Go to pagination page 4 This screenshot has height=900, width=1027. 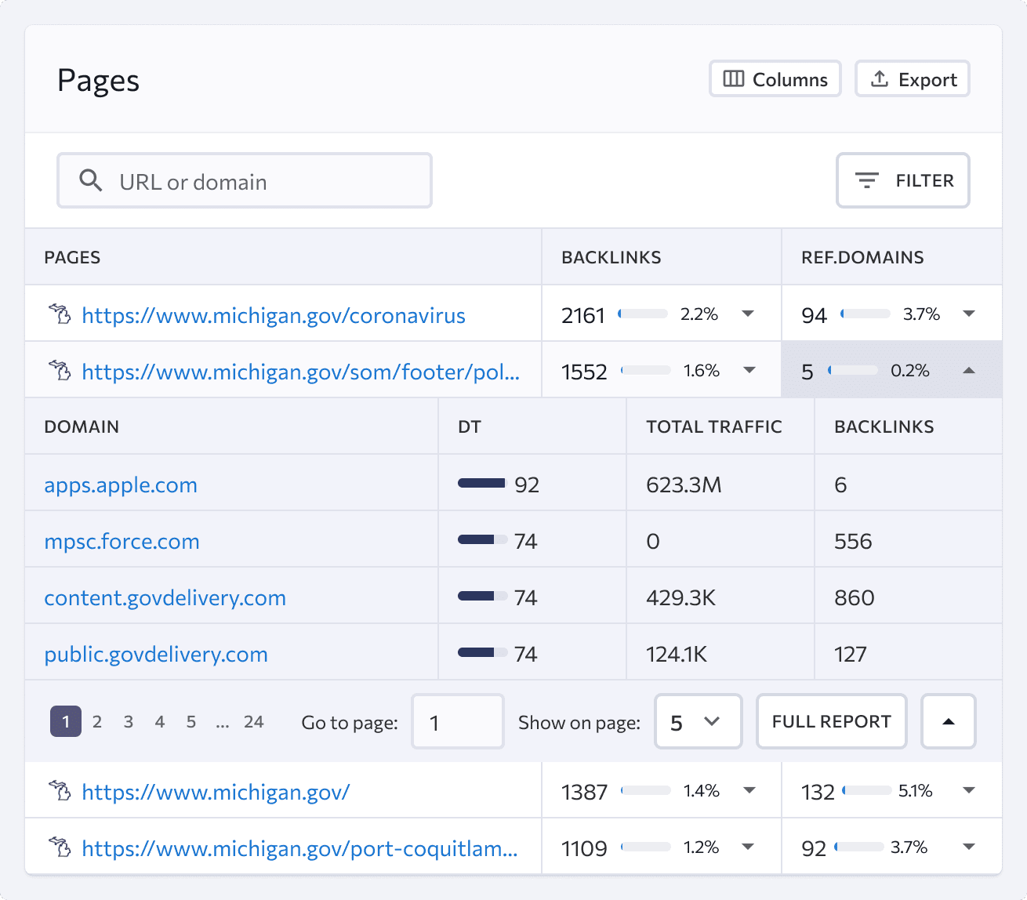(160, 721)
